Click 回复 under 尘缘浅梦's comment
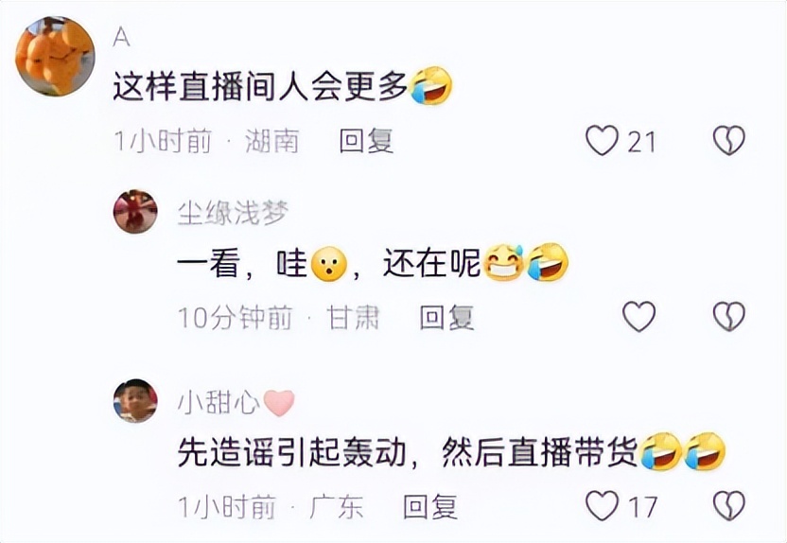The image size is (787, 543). coord(446,318)
